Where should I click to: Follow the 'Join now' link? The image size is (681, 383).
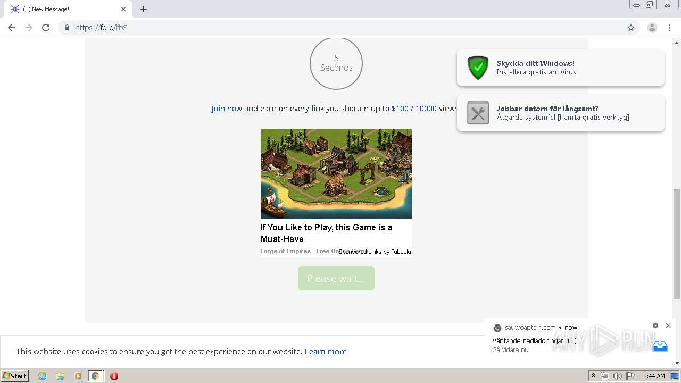pos(227,109)
